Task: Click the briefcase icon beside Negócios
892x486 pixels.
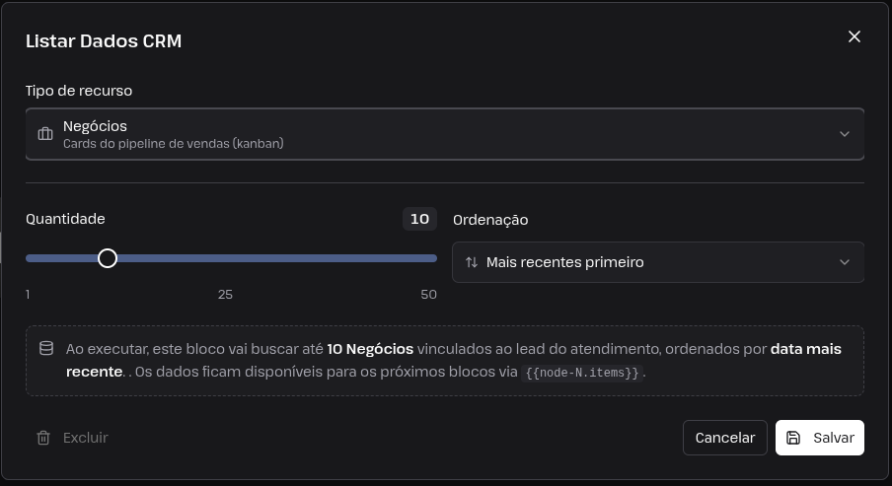Action: click(45, 134)
